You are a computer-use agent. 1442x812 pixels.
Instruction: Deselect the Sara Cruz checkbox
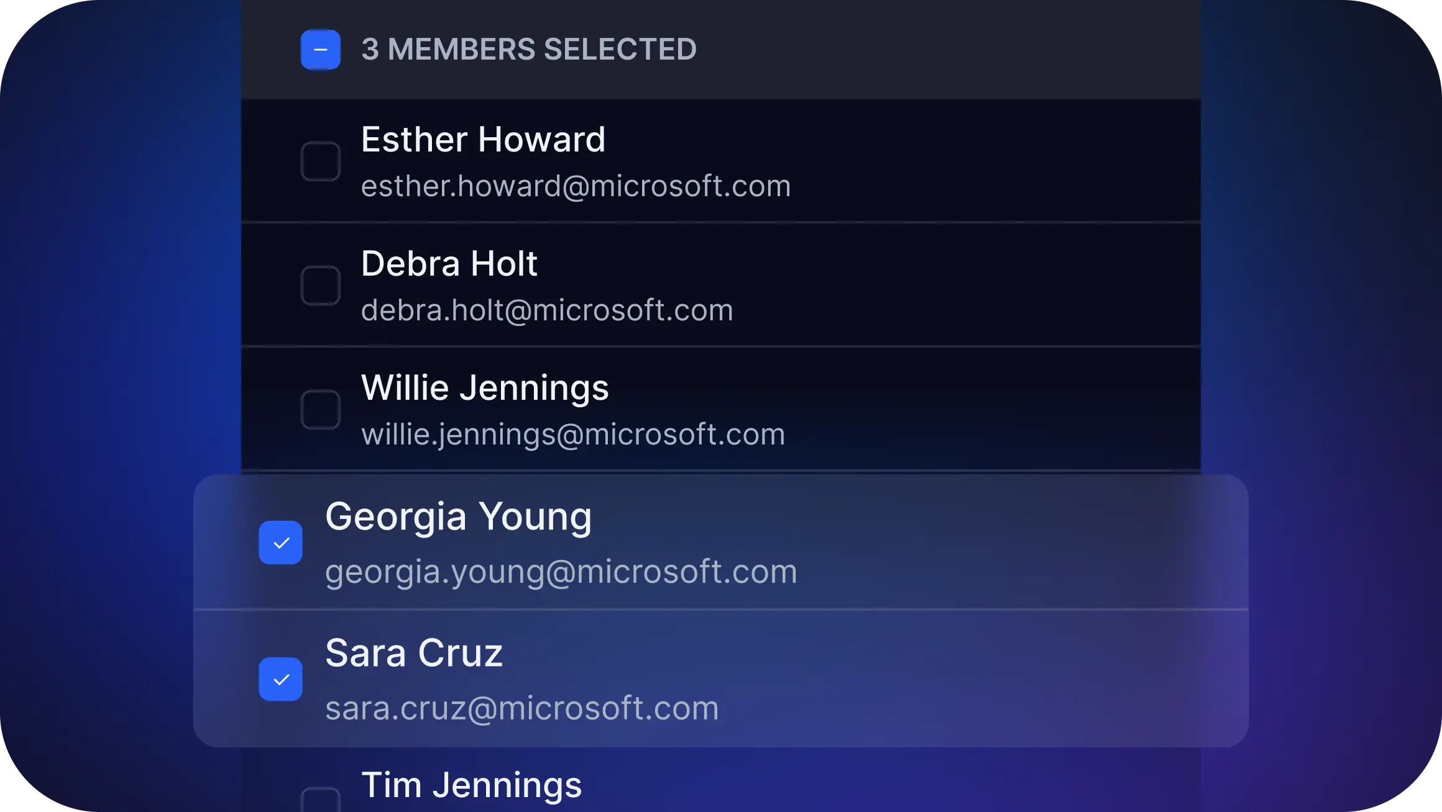coord(281,679)
